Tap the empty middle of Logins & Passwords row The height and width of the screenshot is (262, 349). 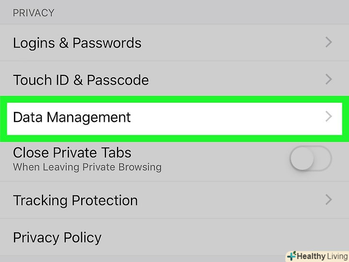230,43
